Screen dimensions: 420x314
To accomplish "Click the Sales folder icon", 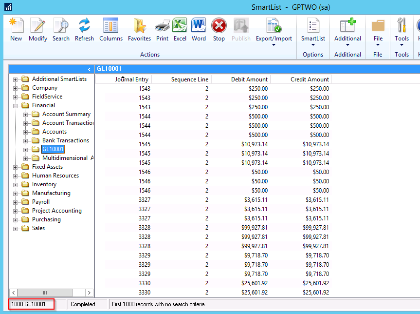I will pyautogui.click(x=25, y=228).
